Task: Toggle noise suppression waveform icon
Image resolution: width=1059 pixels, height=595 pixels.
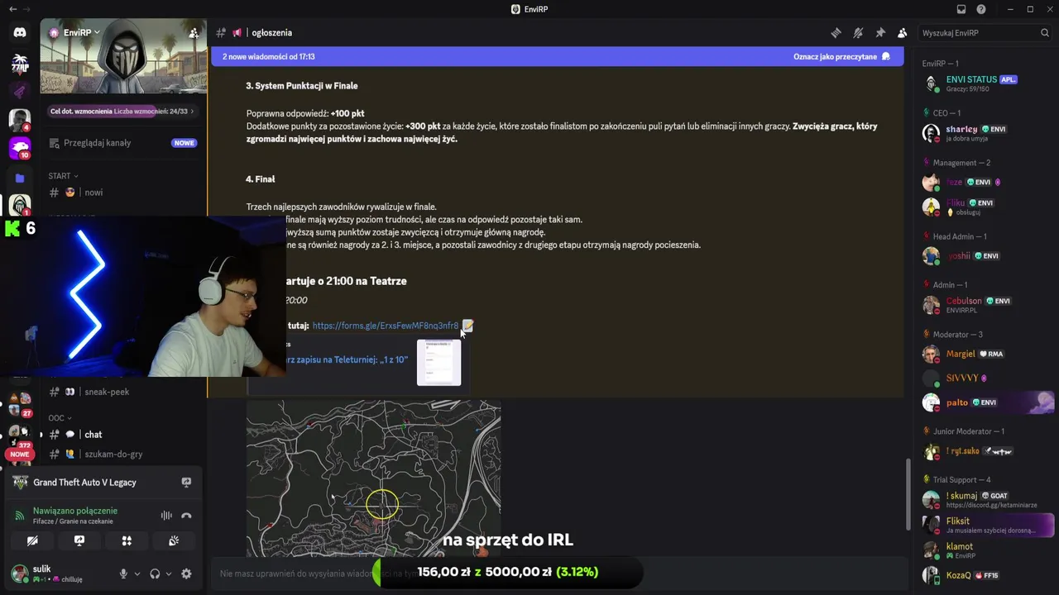Action: click(x=166, y=516)
